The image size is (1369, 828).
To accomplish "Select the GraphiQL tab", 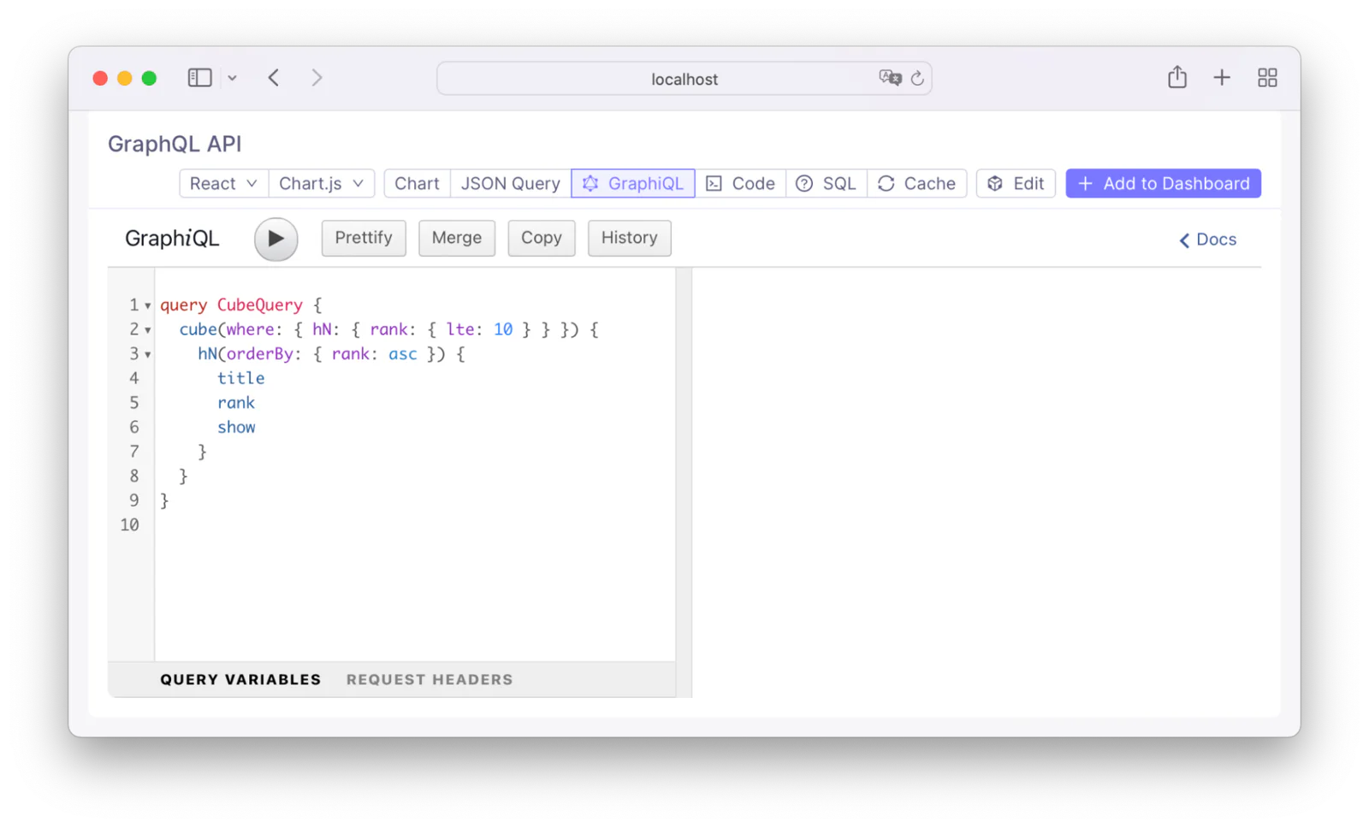I will (x=633, y=184).
